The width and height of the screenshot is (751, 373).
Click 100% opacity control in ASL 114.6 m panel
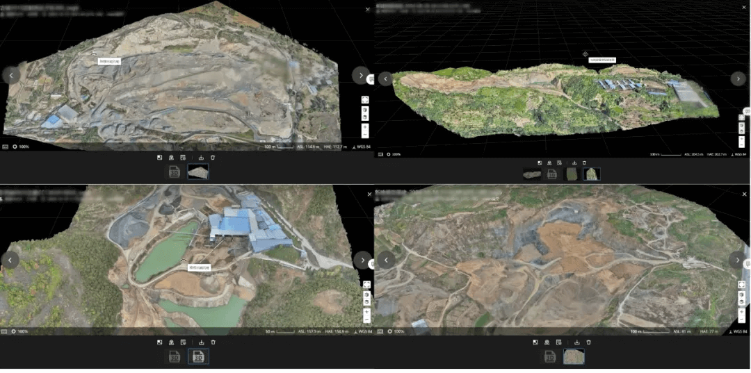[x=21, y=147]
